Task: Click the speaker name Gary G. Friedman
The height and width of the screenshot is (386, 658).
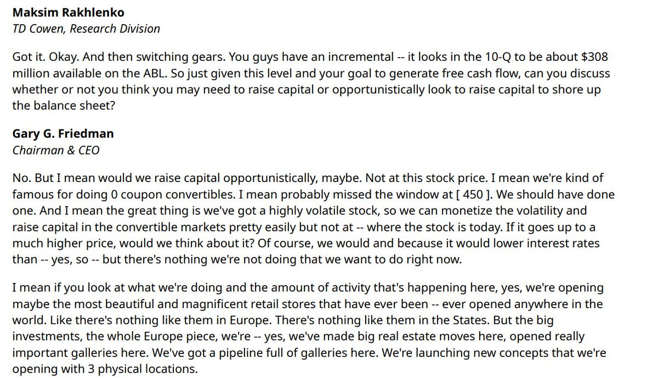Action: coord(63,134)
